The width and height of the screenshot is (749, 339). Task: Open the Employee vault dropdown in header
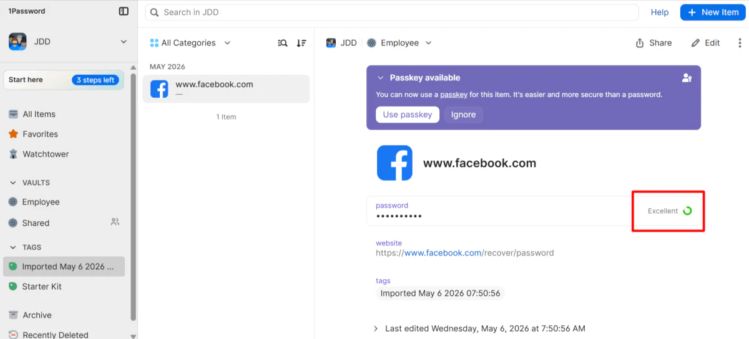click(x=399, y=43)
